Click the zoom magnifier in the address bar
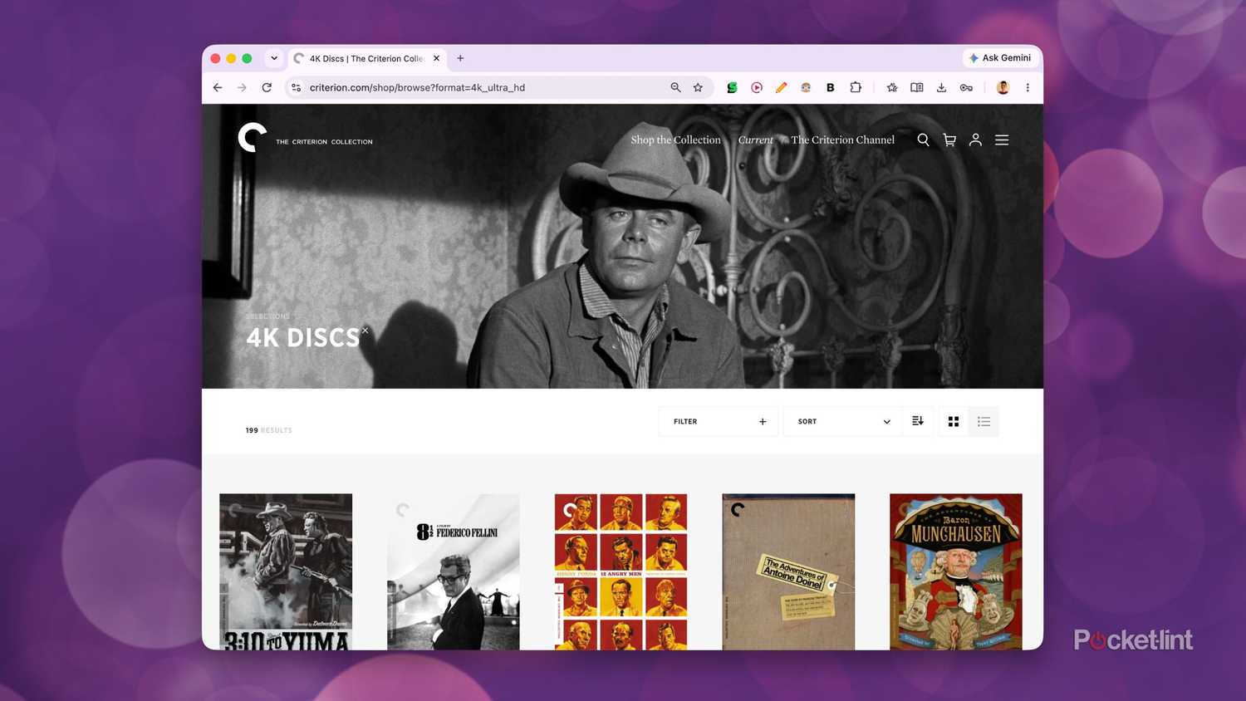 (x=675, y=87)
